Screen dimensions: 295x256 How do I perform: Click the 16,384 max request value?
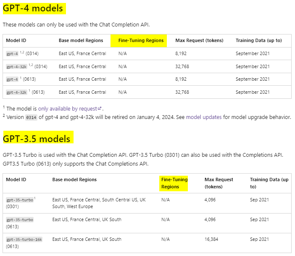(x=211, y=240)
